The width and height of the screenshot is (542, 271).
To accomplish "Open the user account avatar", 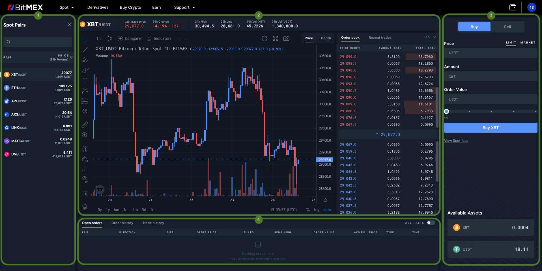I will 532,7.
